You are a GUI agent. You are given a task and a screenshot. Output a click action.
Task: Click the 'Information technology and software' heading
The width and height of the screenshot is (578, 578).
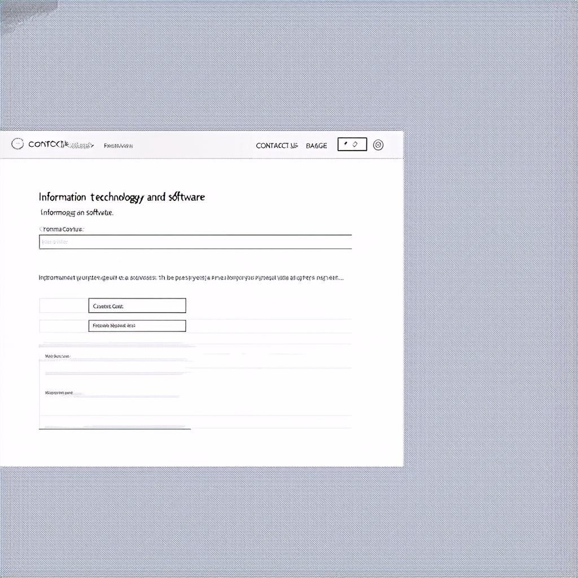pos(122,197)
